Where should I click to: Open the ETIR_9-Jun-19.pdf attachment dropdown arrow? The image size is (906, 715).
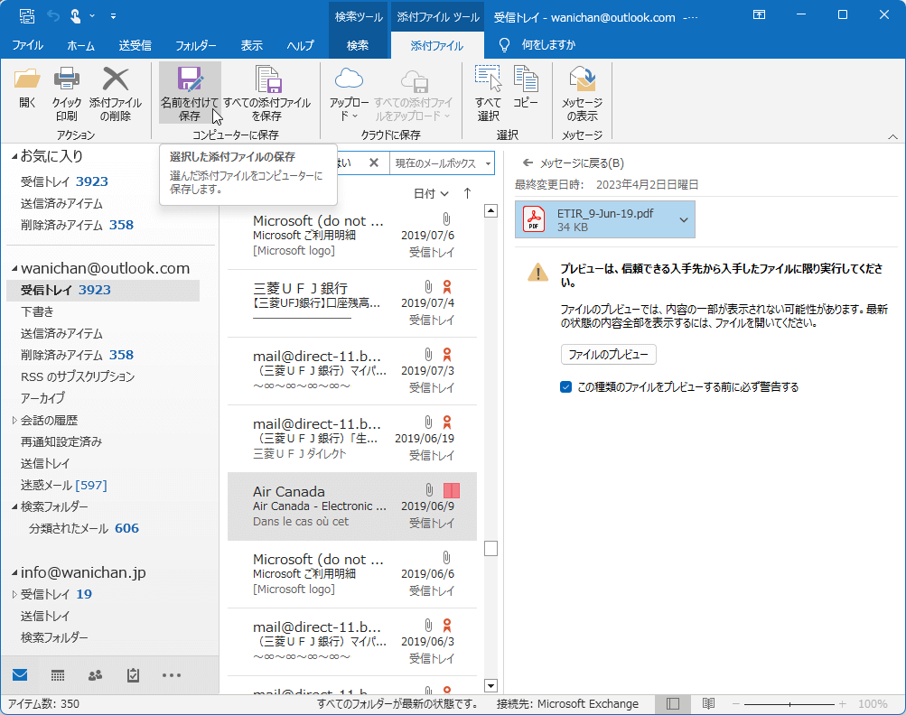(x=684, y=220)
